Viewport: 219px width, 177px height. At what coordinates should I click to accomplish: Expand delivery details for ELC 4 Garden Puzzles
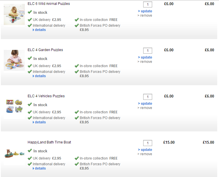[39, 76]
